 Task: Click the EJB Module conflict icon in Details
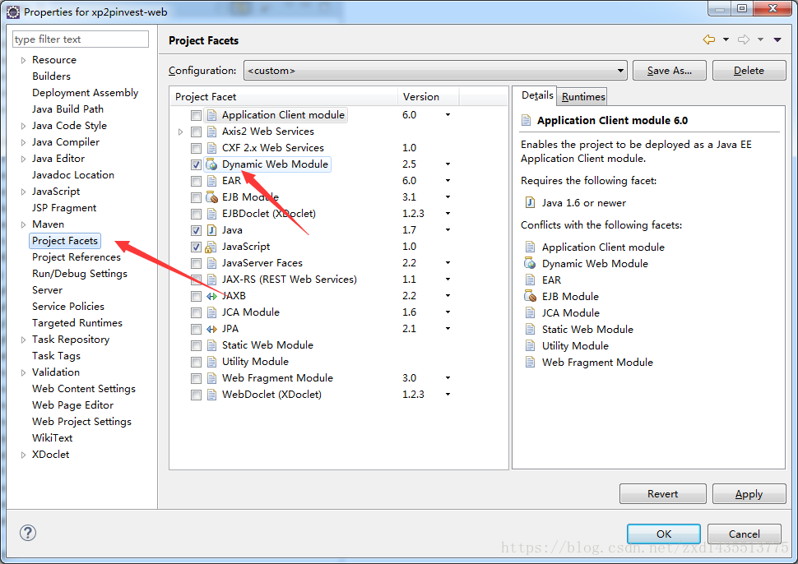pos(530,296)
